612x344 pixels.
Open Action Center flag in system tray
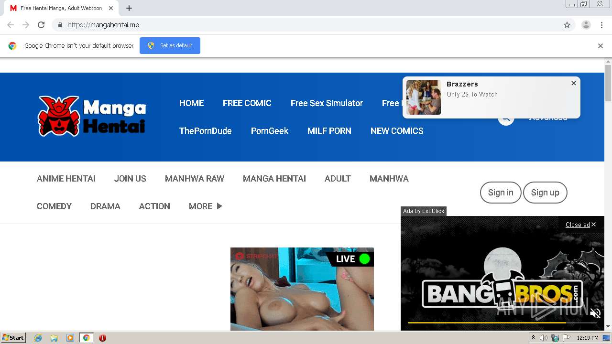tap(567, 338)
